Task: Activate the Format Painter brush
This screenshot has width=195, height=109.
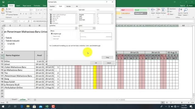Action: [x=7, y=15]
